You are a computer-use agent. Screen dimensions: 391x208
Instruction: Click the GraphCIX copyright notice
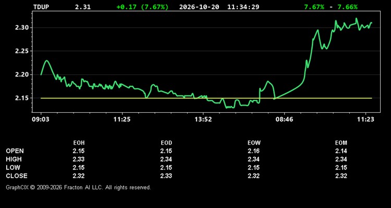pos(78,187)
